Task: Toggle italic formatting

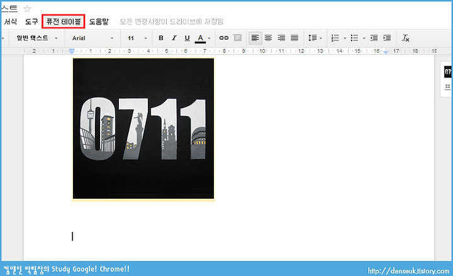Action: 174,38
